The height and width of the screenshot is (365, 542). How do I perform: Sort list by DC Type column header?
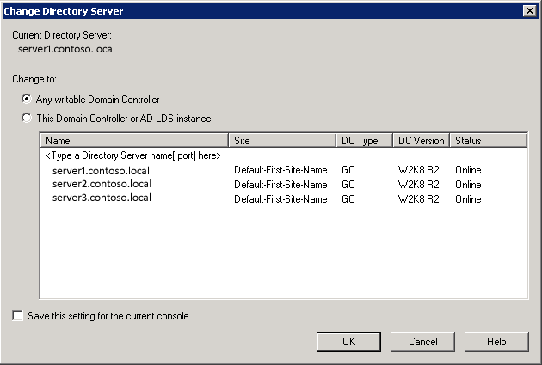click(x=364, y=140)
